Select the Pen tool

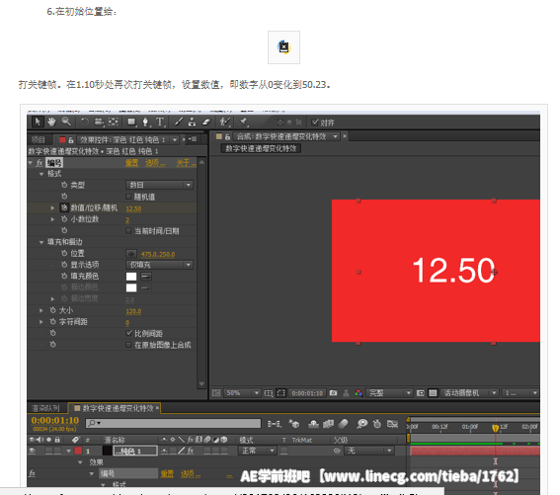pos(146,122)
